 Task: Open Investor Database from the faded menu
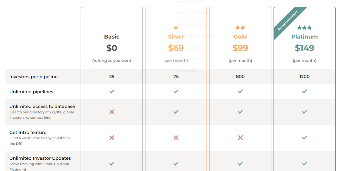193,13
